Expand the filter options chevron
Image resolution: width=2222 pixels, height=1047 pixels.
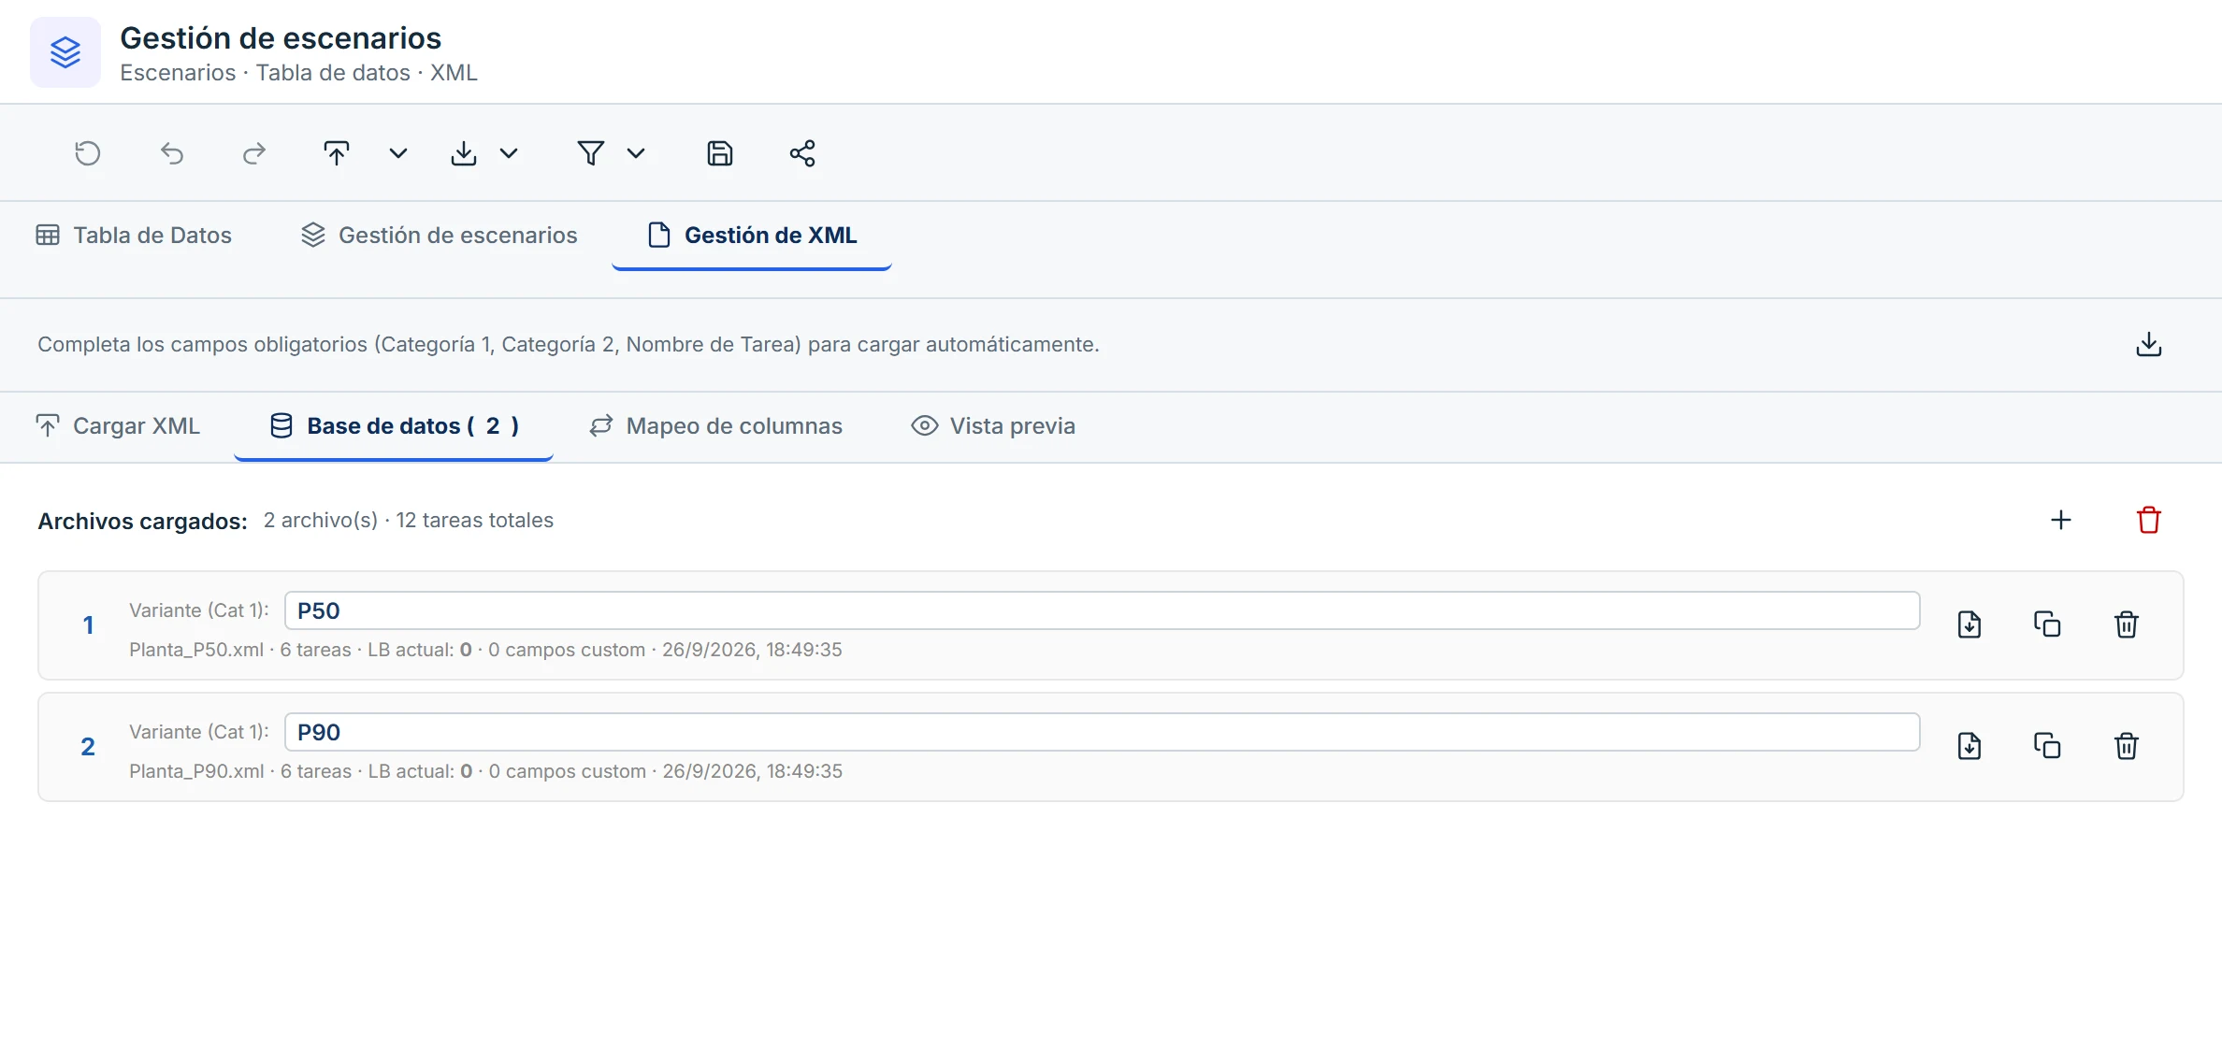click(x=636, y=153)
